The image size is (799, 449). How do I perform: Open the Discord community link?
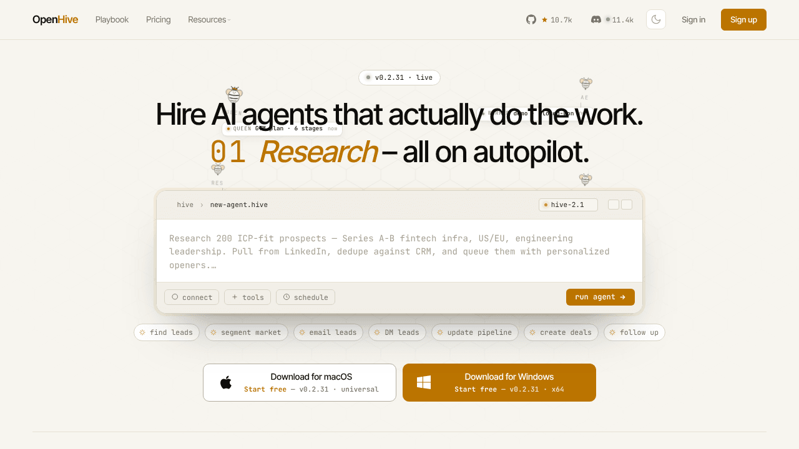coord(612,19)
